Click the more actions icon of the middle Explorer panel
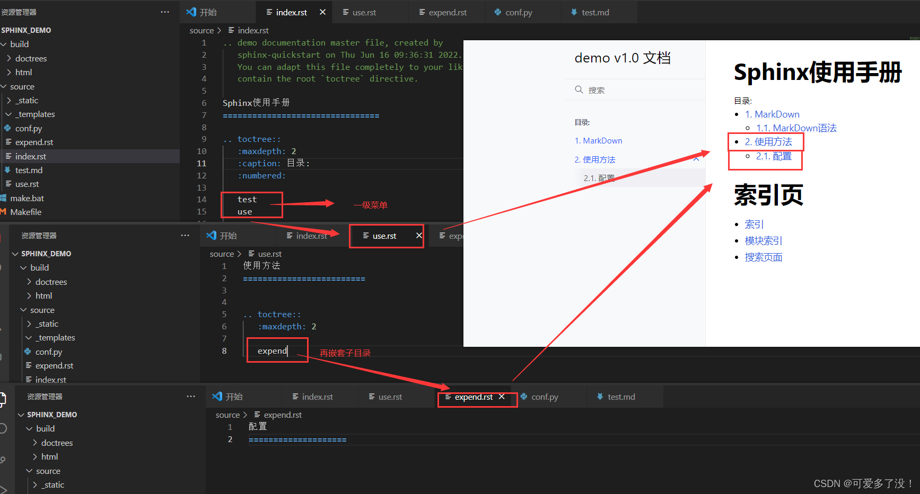The image size is (920, 494). coord(185,235)
